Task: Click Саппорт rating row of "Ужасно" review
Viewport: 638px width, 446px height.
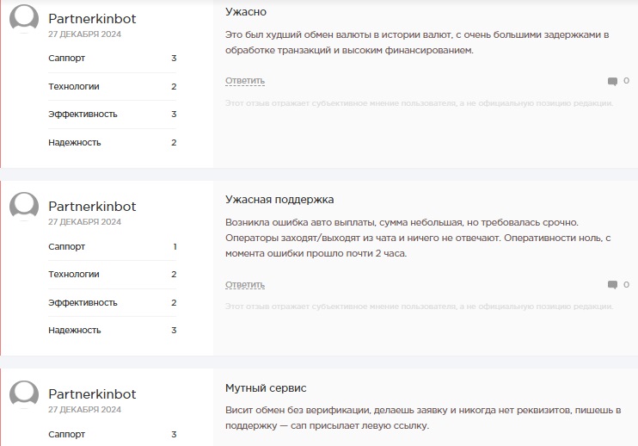Action: (112, 59)
